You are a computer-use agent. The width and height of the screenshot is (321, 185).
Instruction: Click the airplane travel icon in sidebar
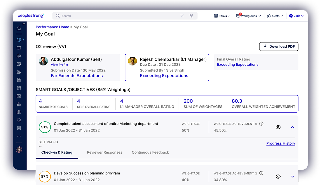pyautogui.click(x=19, y=56)
